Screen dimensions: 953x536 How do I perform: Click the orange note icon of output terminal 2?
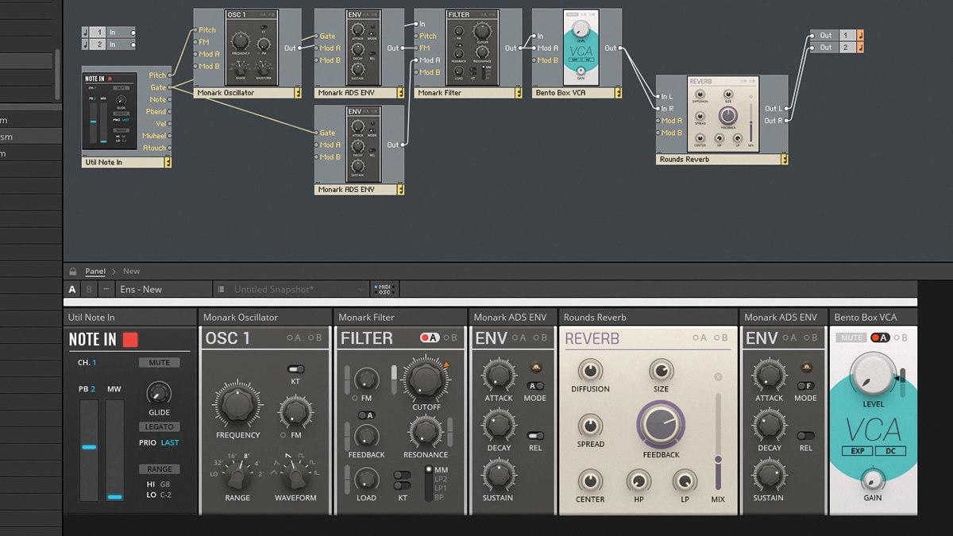coord(862,48)
